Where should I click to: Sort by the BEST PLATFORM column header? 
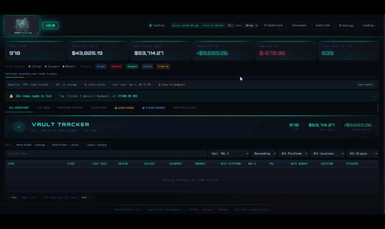[230, 164]
